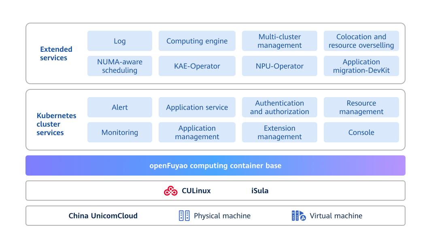Choose the KAE-Operator box
431x248 pixels.
(197, 66)
